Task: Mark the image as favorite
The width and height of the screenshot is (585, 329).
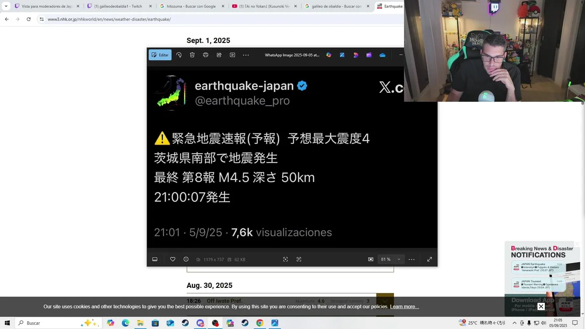Action: point(173,259)
